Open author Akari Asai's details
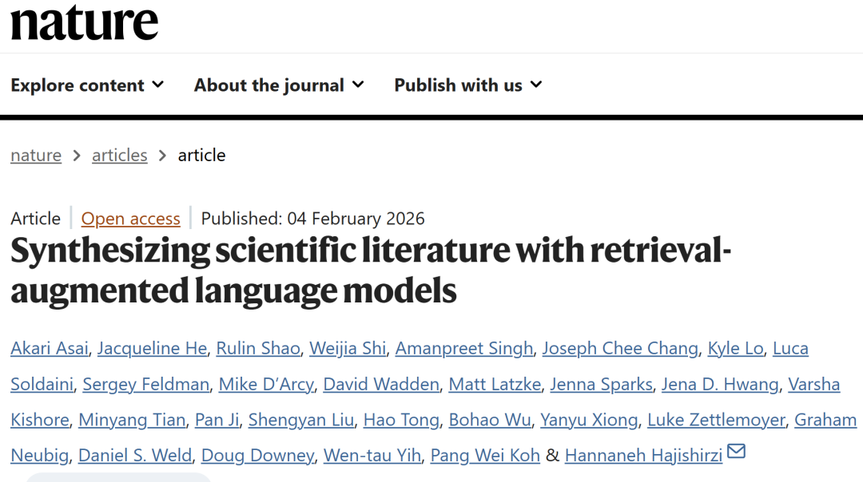The height and width of the screenshot is (482, 863). (x=50, y=349)
